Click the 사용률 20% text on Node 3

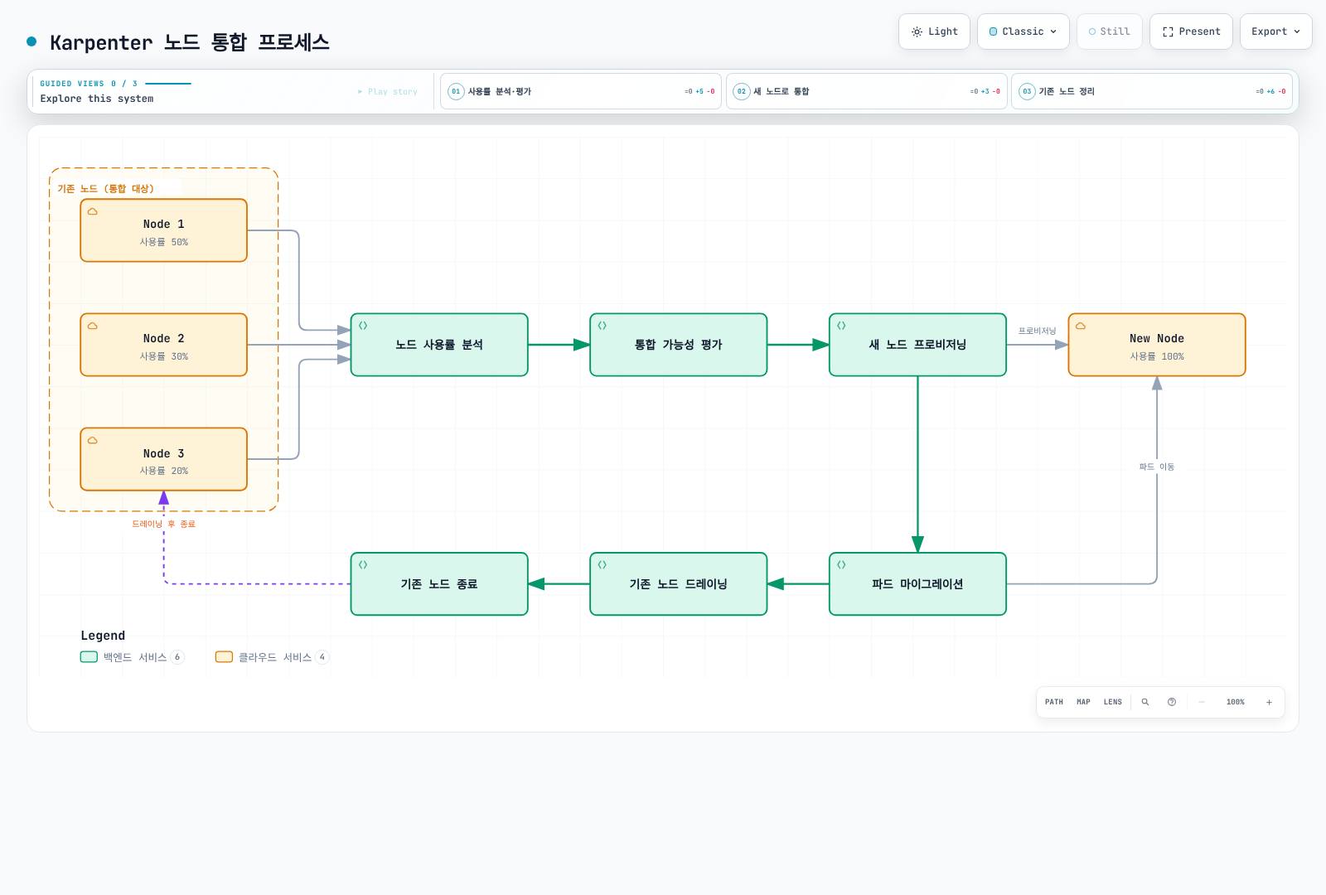(x=164, y=471)
